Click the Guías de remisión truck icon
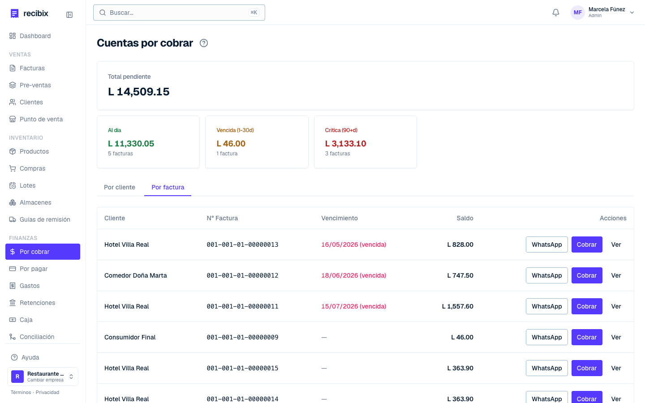645x403 pixels. click(13, 219)
